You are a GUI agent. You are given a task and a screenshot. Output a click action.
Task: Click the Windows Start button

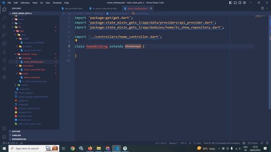[x=4, y=148]
